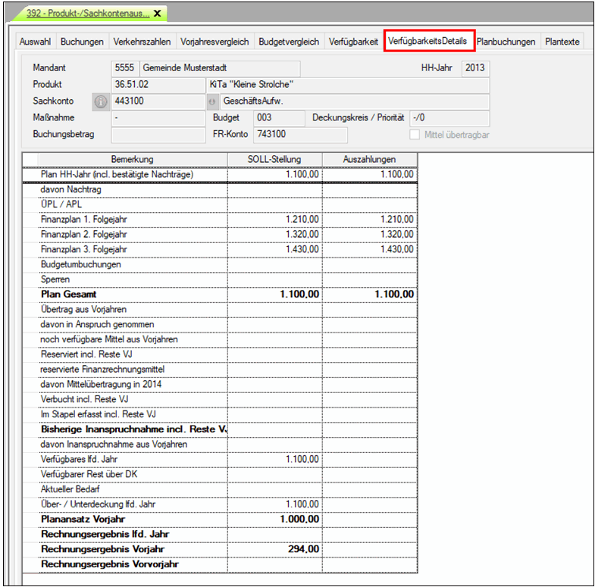Switch to the Auswahl tab

click(x=35, y=42)
